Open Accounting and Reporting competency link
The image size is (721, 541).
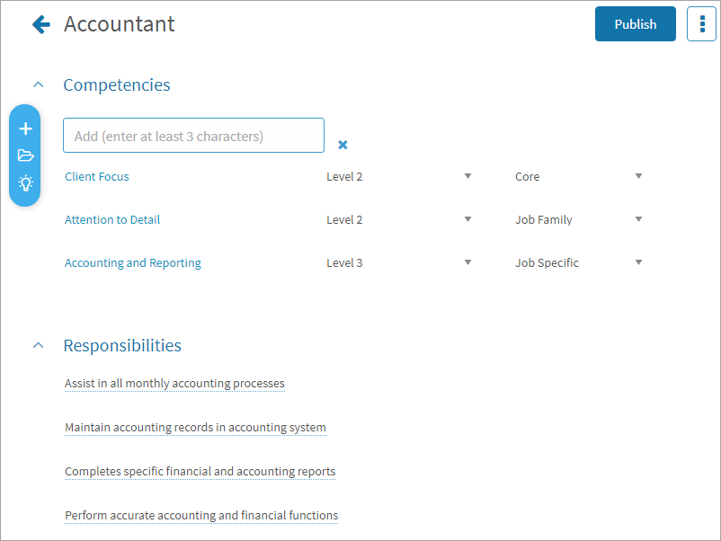point(133,263)
